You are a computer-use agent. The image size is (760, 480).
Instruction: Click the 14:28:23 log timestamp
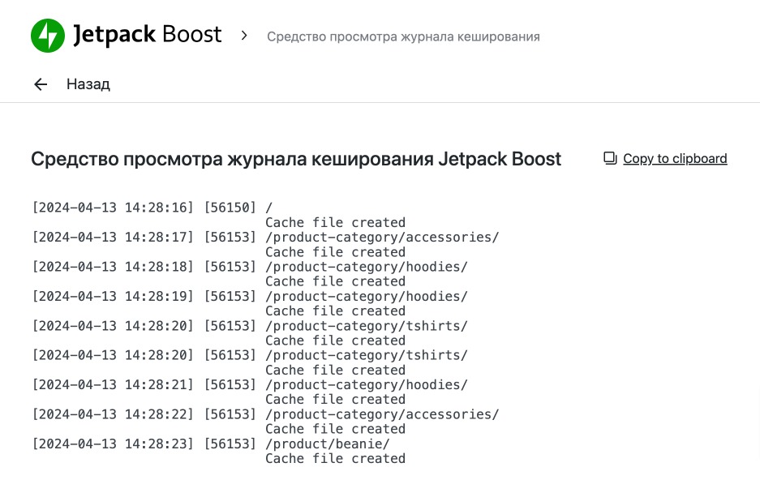point(113,444)
